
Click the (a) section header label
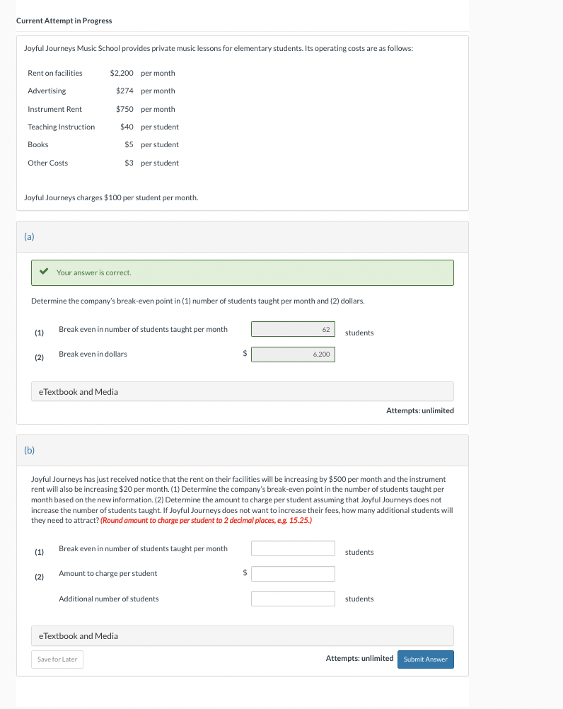click(30, 236)
